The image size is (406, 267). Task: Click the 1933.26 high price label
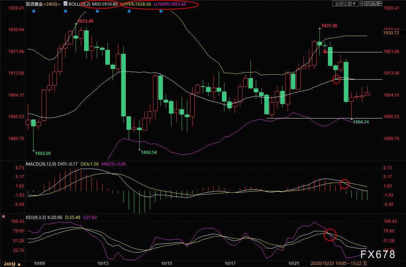(x=86, y=21)
